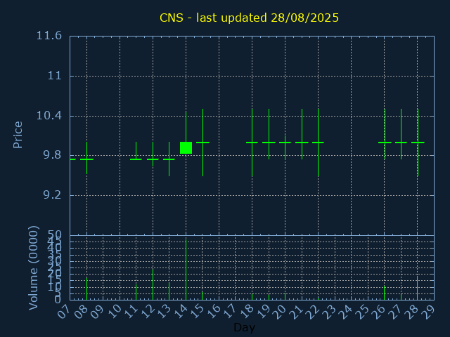This screenshot has width=450, height=337.
Task: Select day label 17 on x-axis
Action: pos(229,312)
